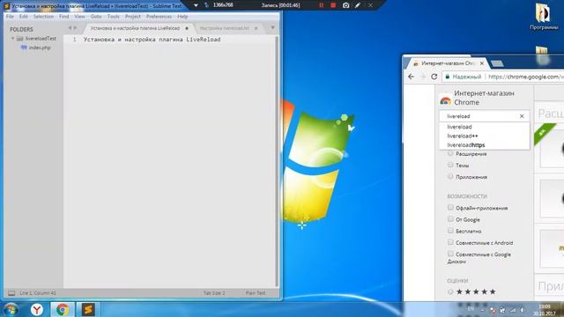The height and width of the screenshot is (317, 564).
Task: Click Sublime Text icon in title bar
Action: [x=7, y=6]
